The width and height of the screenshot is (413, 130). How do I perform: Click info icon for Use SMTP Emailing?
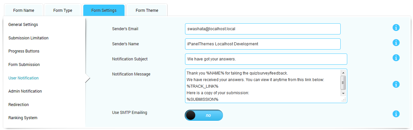[396, 114]
